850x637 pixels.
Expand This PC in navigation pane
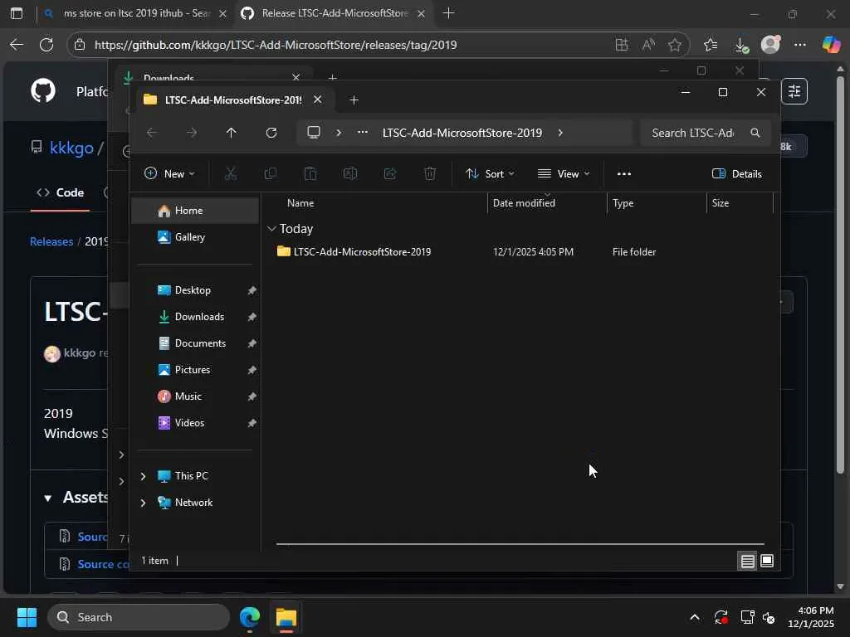[x=143, y=476]
